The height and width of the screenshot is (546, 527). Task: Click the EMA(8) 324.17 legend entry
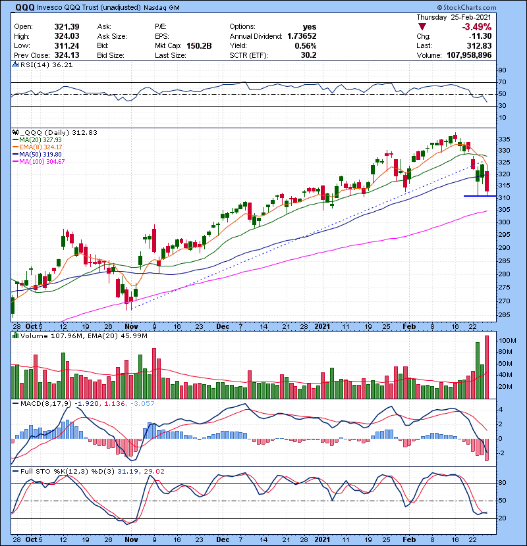[38, 147]
